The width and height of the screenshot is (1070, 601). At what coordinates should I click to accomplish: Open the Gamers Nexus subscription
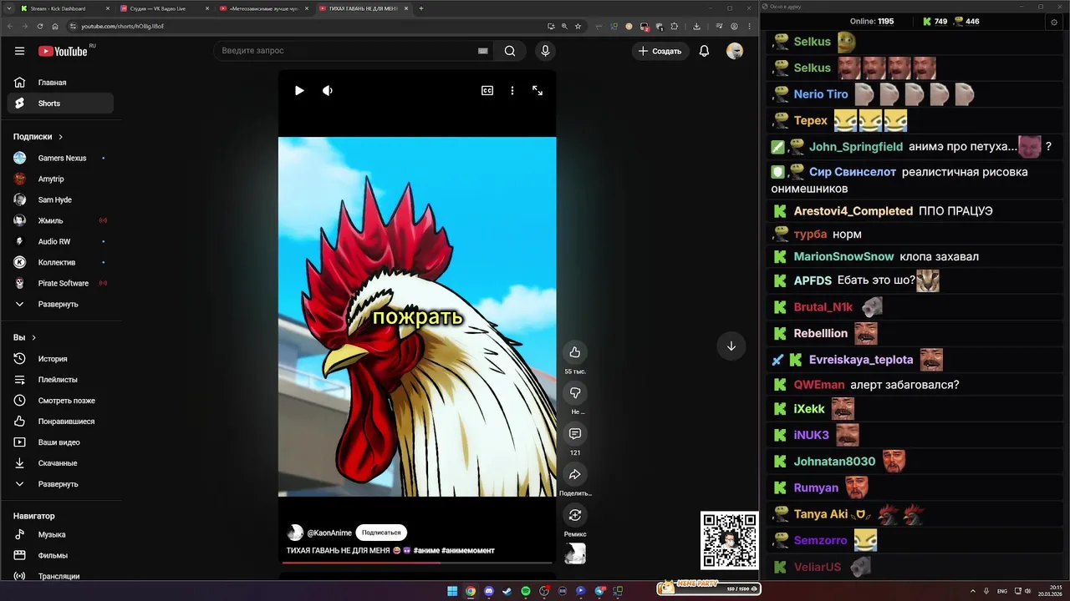click(60, 158)
